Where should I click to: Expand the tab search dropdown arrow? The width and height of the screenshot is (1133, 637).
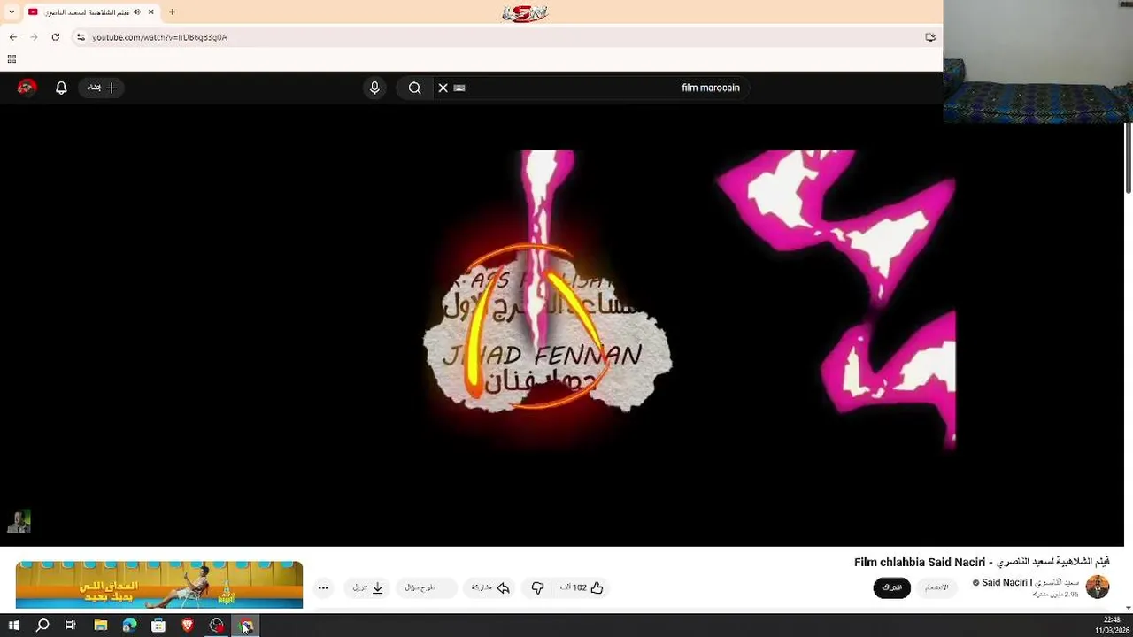click(12, 12)
